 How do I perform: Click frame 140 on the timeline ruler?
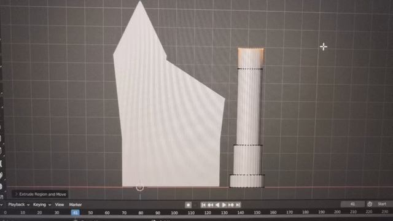pyautogui.click(x=241, y=212)
